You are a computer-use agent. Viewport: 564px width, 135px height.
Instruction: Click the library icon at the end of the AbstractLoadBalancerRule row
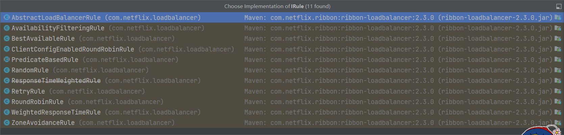pyautogui.click(x=558, y=18)
